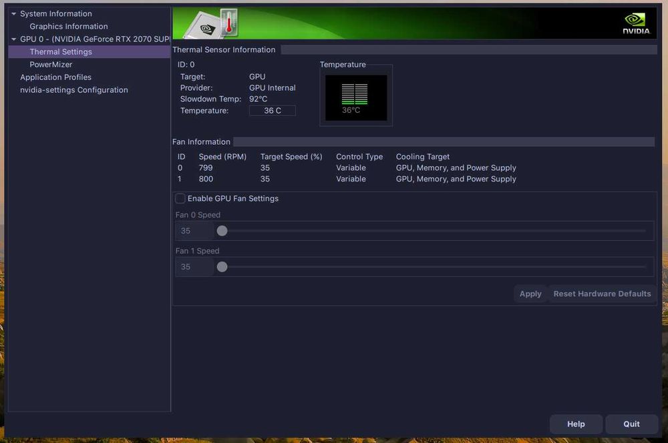
Task: Click the Slowdown Temp 92°C value
Action: point(258,99)
